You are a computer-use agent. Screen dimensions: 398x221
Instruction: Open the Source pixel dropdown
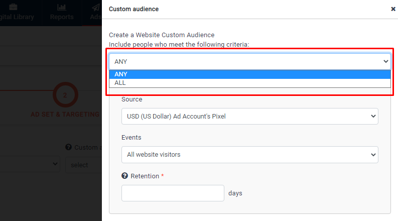249,117
